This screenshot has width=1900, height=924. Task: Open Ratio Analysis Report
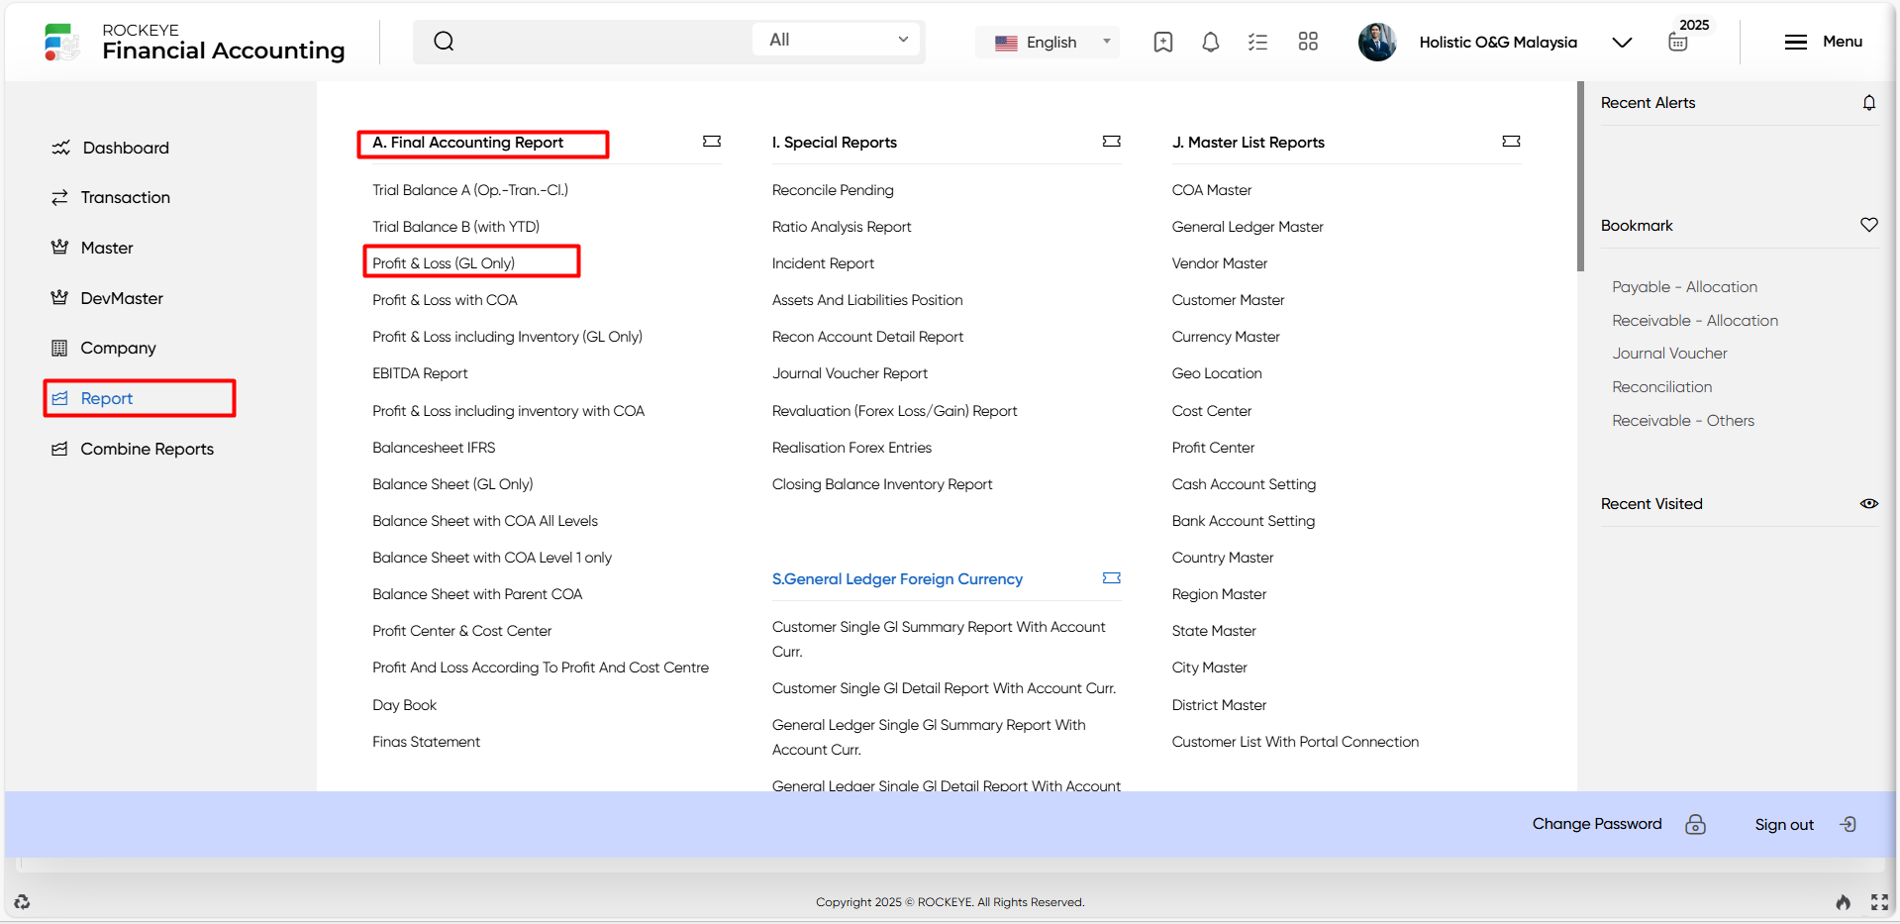tap(842, 227)
